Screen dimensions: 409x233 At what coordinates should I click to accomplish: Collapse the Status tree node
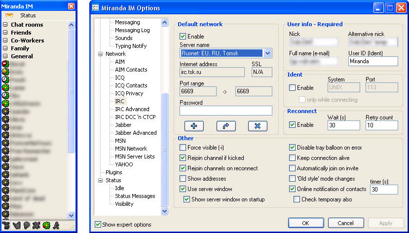[101, 180]
